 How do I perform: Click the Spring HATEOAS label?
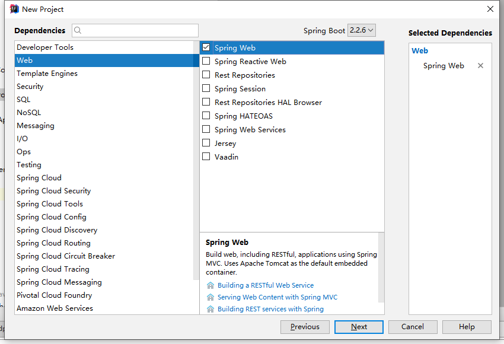[244, 116]
